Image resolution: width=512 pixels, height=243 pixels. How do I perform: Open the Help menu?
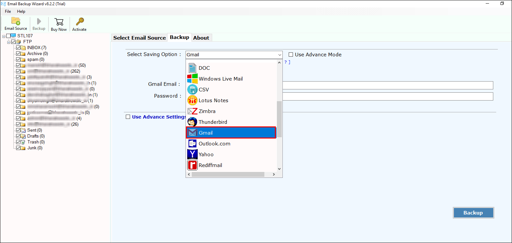[x=21, y=11]
